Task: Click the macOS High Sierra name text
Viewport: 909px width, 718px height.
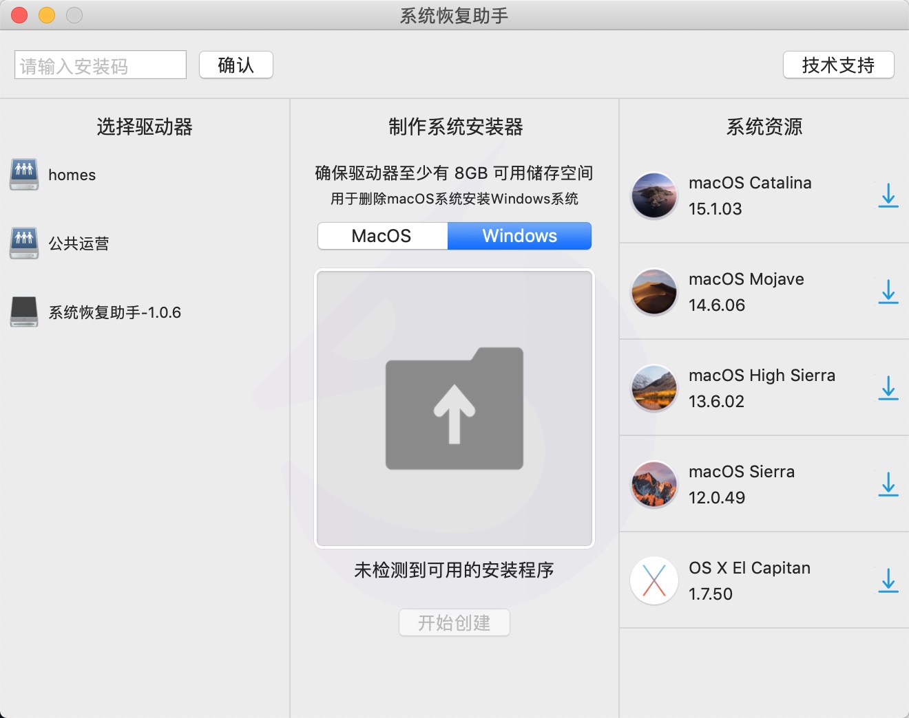Action: point(762,376)
